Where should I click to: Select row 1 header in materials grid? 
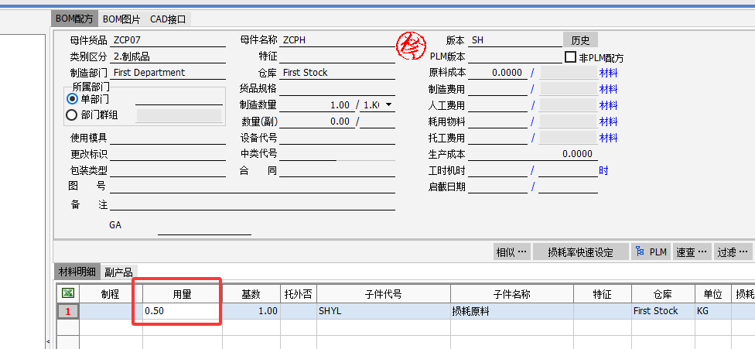pos(68,311)
